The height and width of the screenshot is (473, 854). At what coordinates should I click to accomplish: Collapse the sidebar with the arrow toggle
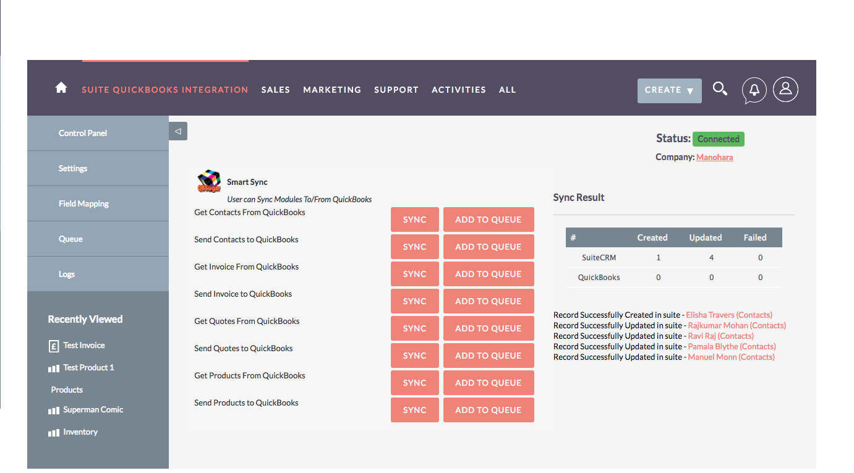pos(178,131)
